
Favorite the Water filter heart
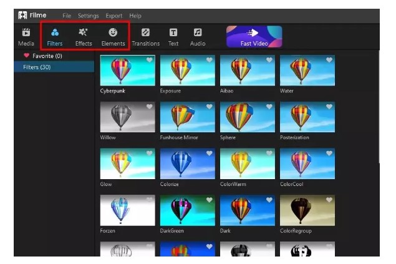click(x=329, y=60)
